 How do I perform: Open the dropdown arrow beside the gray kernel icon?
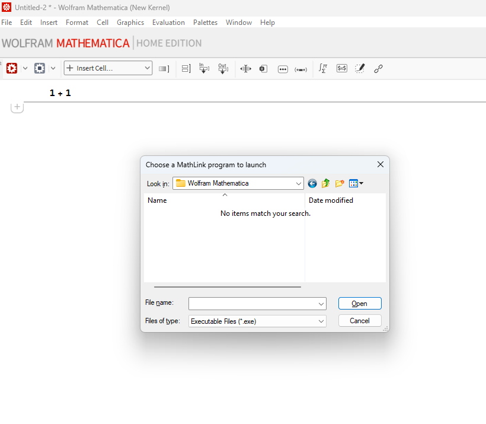tap(53, 68)
